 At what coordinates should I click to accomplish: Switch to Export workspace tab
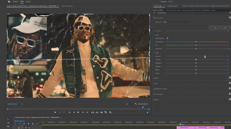tap(28, 1)
